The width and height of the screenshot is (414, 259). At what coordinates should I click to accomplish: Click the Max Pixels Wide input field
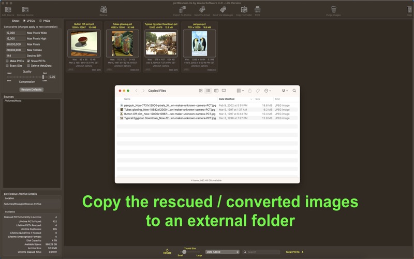point(16,33)
